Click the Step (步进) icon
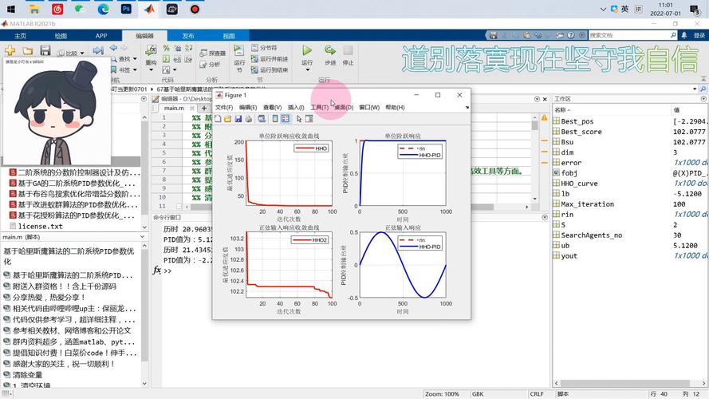This screenshot has height=399, width=709. coord(330,50)
